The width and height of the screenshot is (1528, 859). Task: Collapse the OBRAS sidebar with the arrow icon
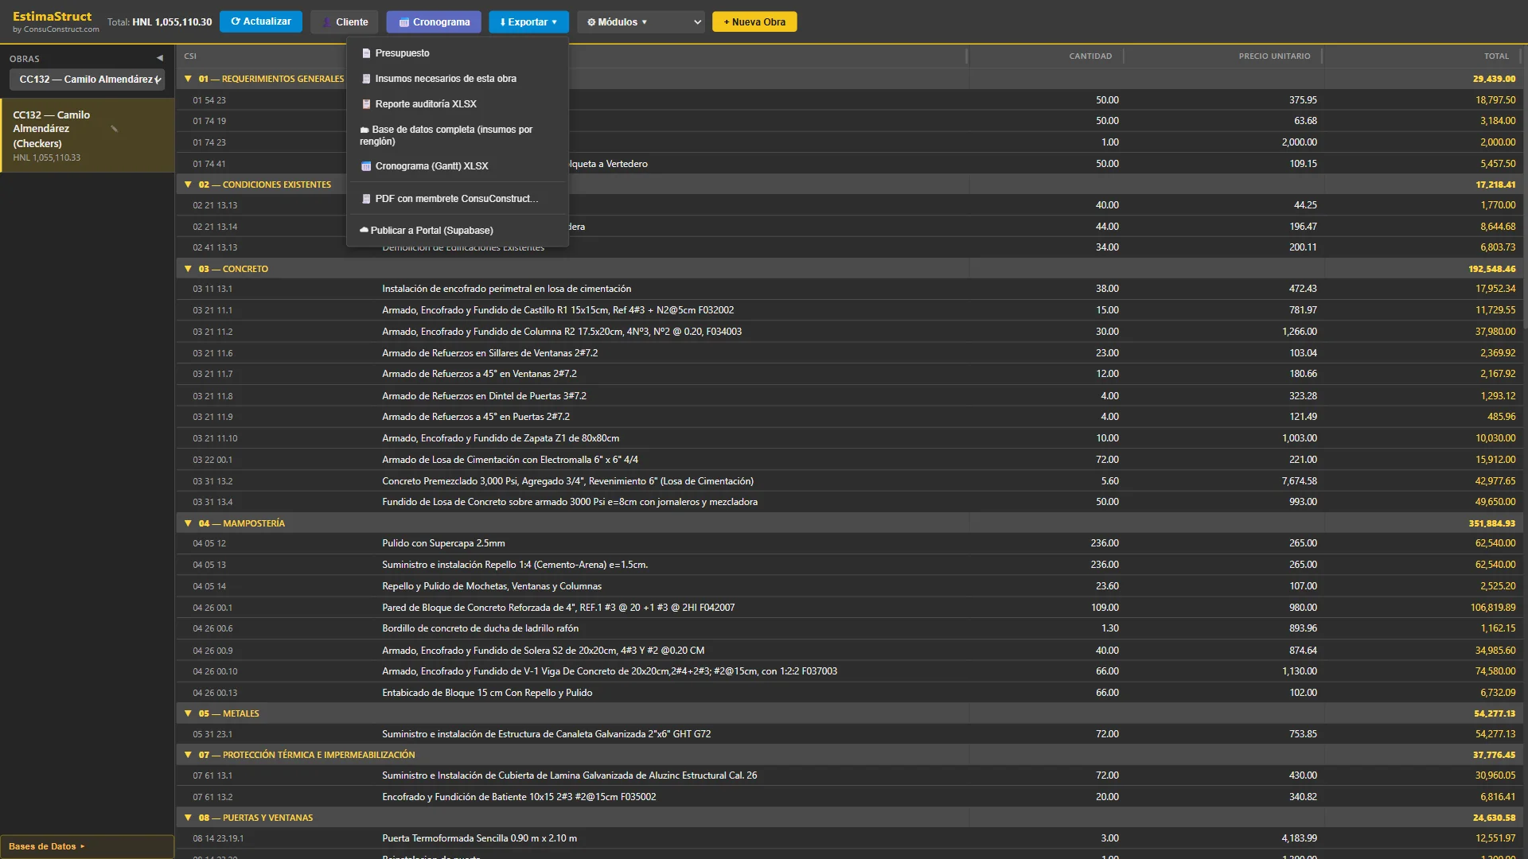click(160, 58)
